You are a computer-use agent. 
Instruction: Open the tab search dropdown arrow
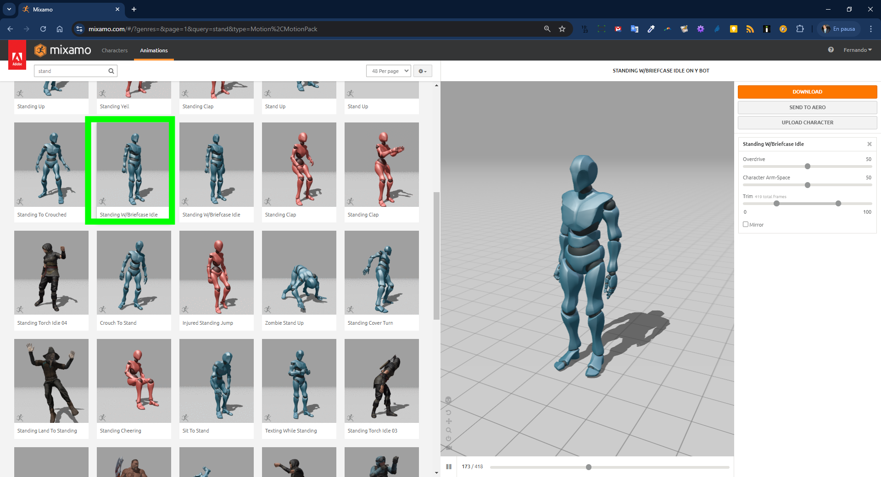pyautogui.click(x=9, y=9)
